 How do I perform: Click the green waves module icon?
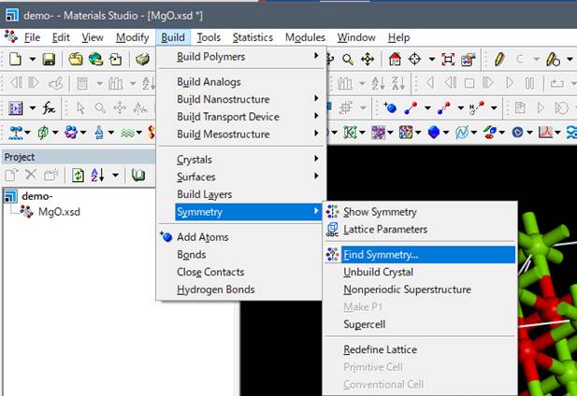[127, 133]
